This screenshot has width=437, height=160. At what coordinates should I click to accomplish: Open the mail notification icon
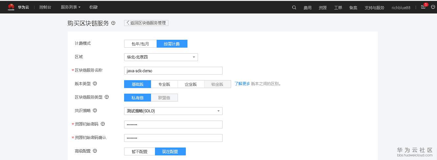[x=423, y=7]
